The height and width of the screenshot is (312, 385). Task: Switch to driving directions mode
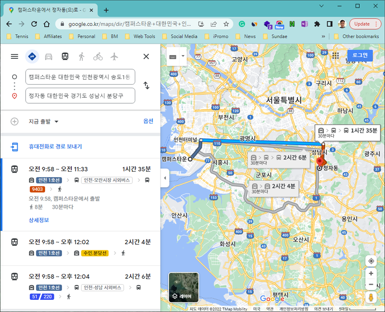49,57
